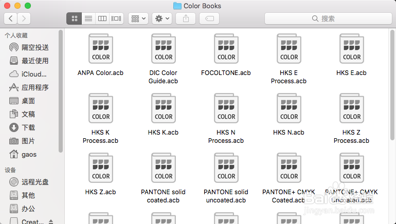The width and height of the screenshot is (396, 224).
Task: Select HKS E Process.acb file
Action: [x=289, y=59]
